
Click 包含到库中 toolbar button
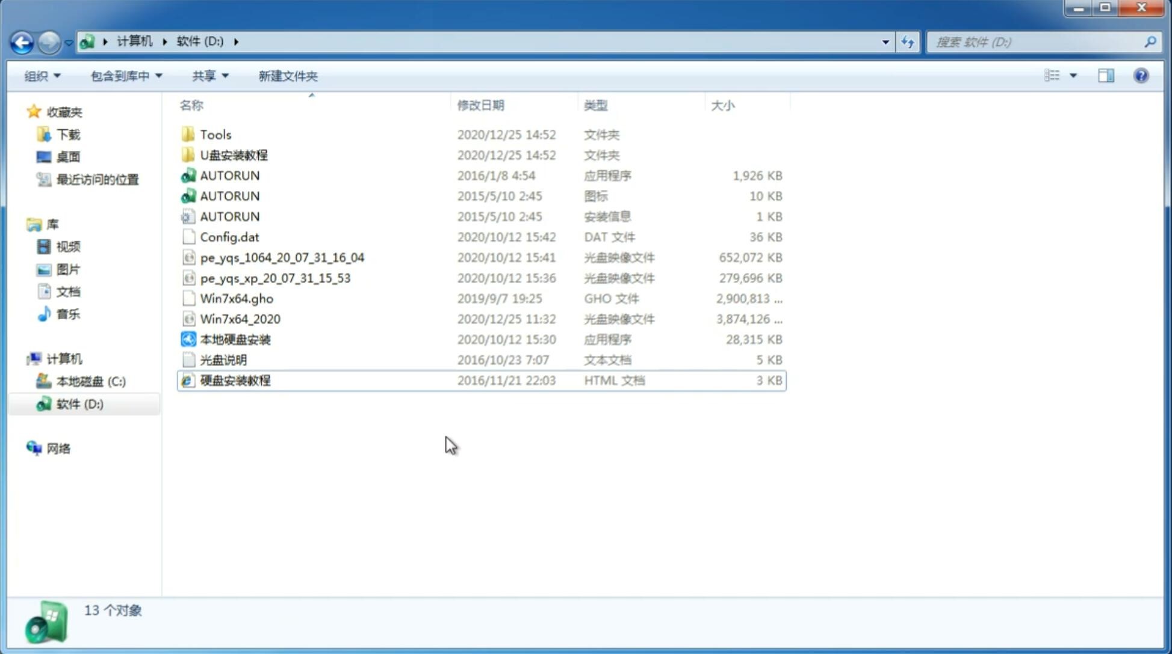125,76
